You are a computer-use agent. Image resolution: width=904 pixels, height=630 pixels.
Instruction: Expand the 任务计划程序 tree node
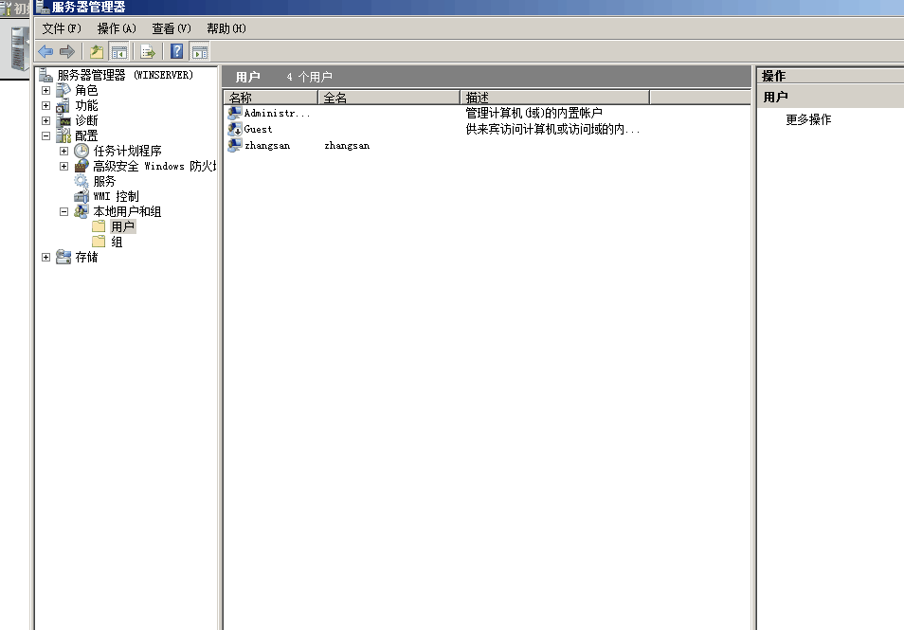coord(64,151)
